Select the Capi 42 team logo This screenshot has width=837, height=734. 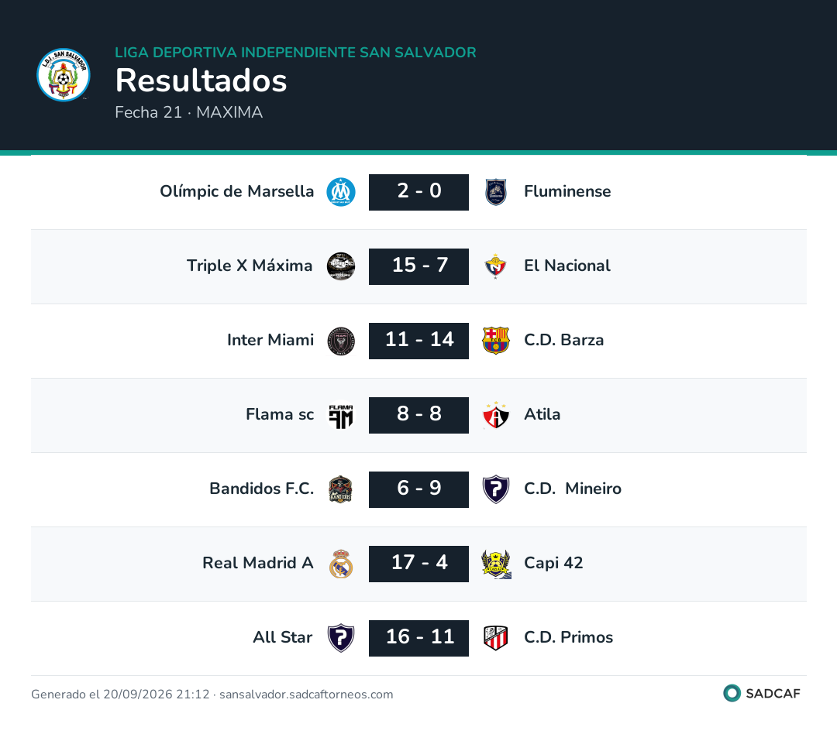click(x=496, y=564)
